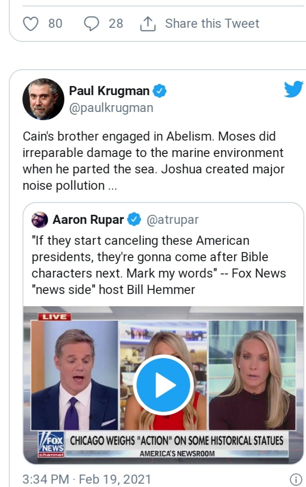Click the Twitter bird logo
Viewport: 306px width, 487px height.
point(293,89)
